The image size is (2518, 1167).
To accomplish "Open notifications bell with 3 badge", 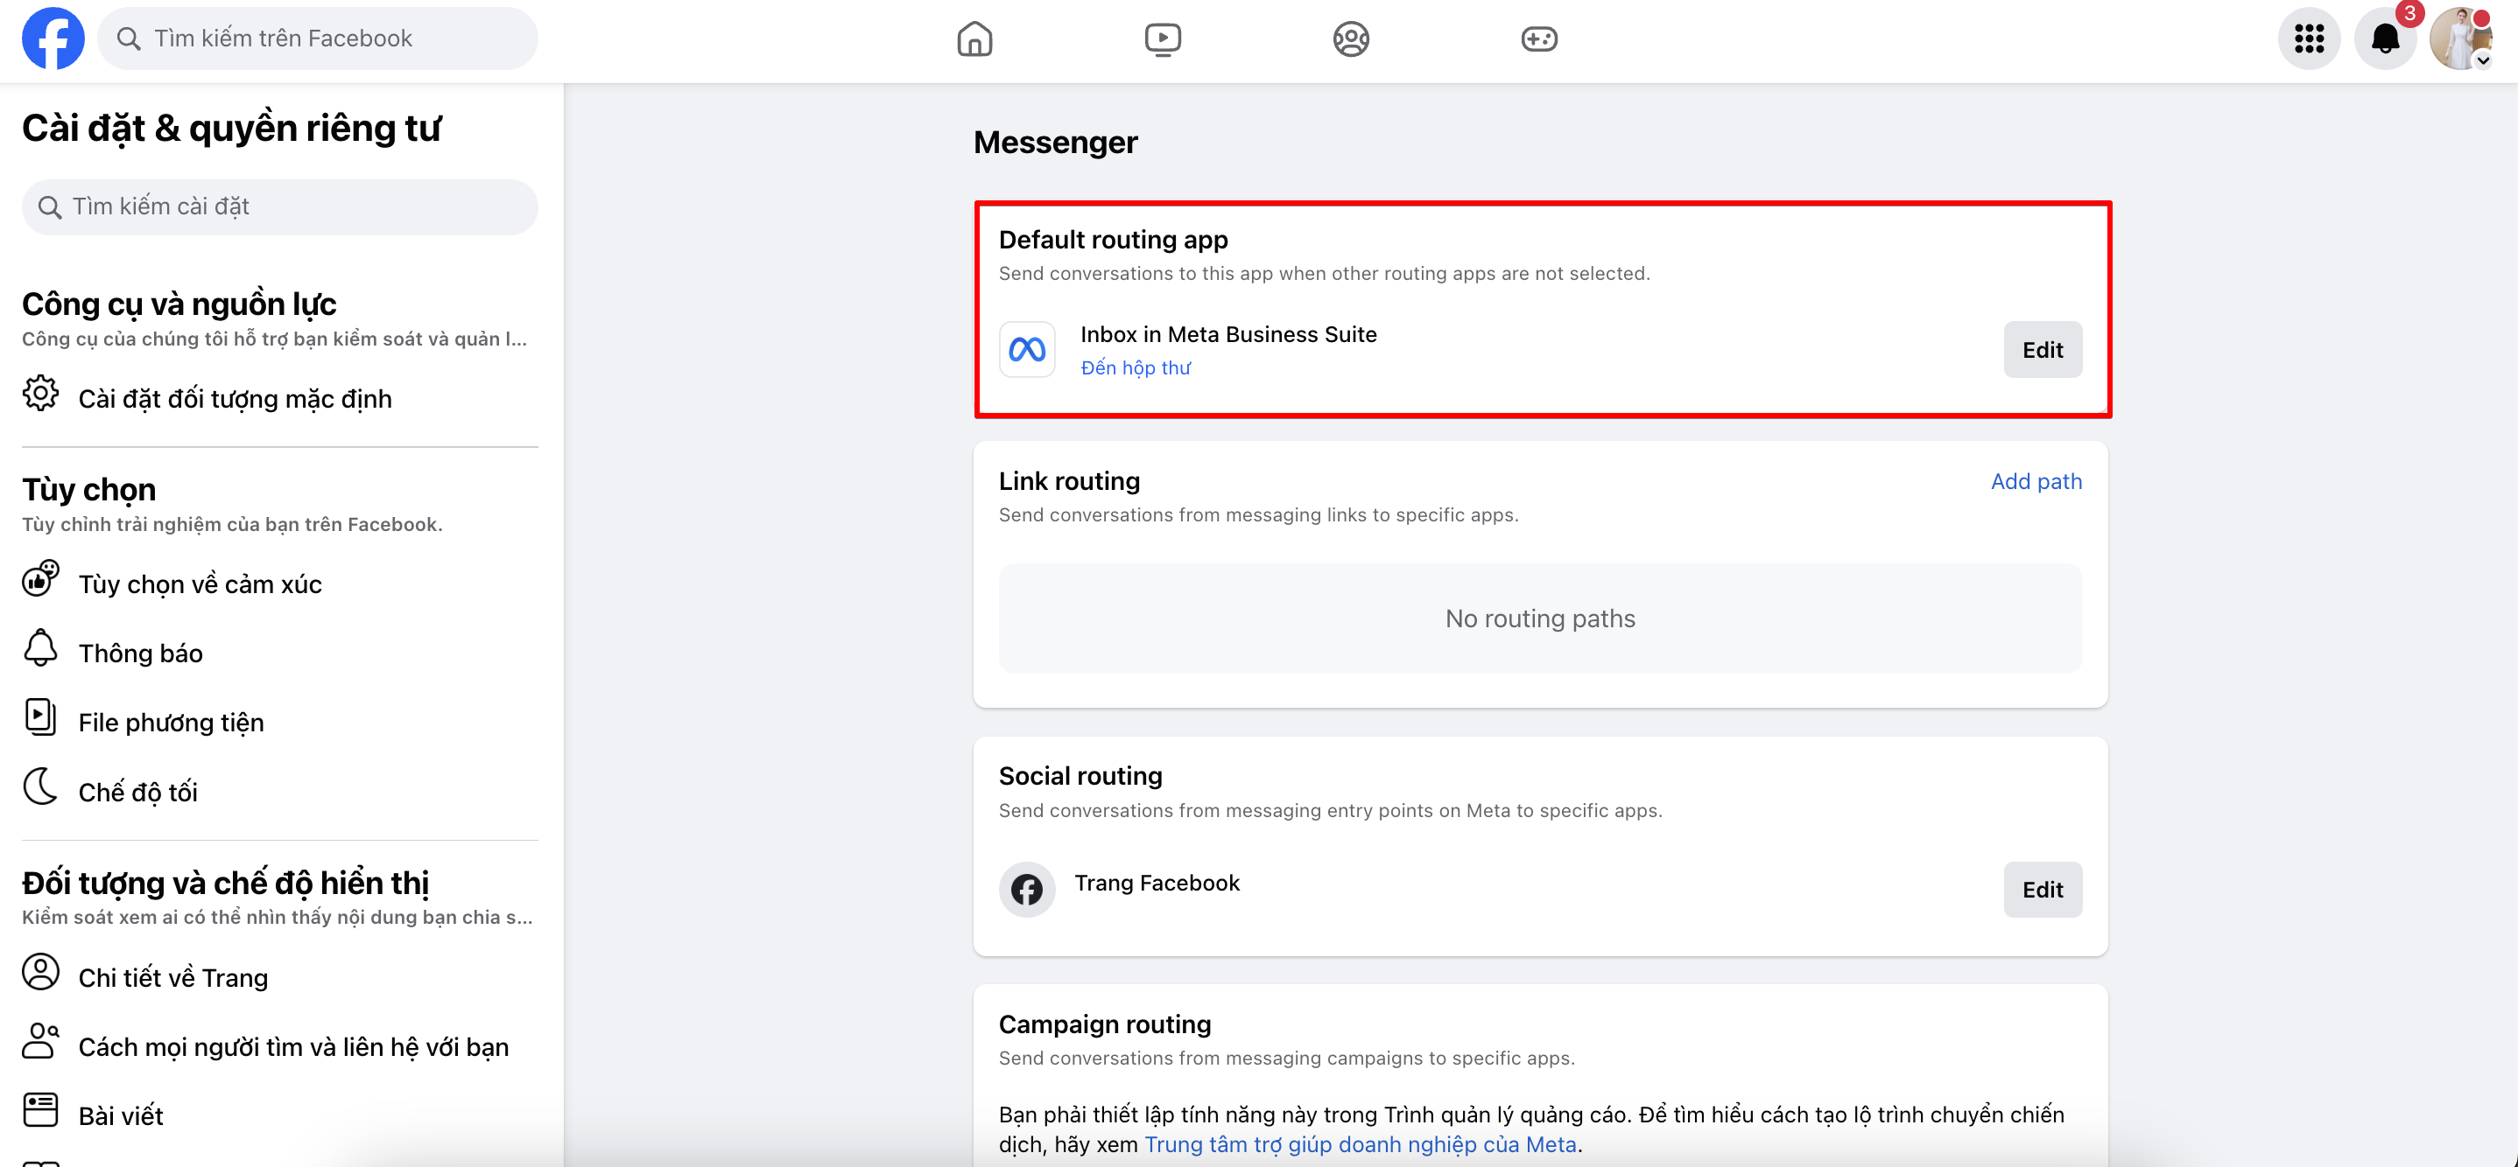I will pyautogui.click(x=2384, y=39).
